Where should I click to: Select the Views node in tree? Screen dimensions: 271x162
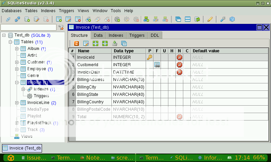point(27,136)
